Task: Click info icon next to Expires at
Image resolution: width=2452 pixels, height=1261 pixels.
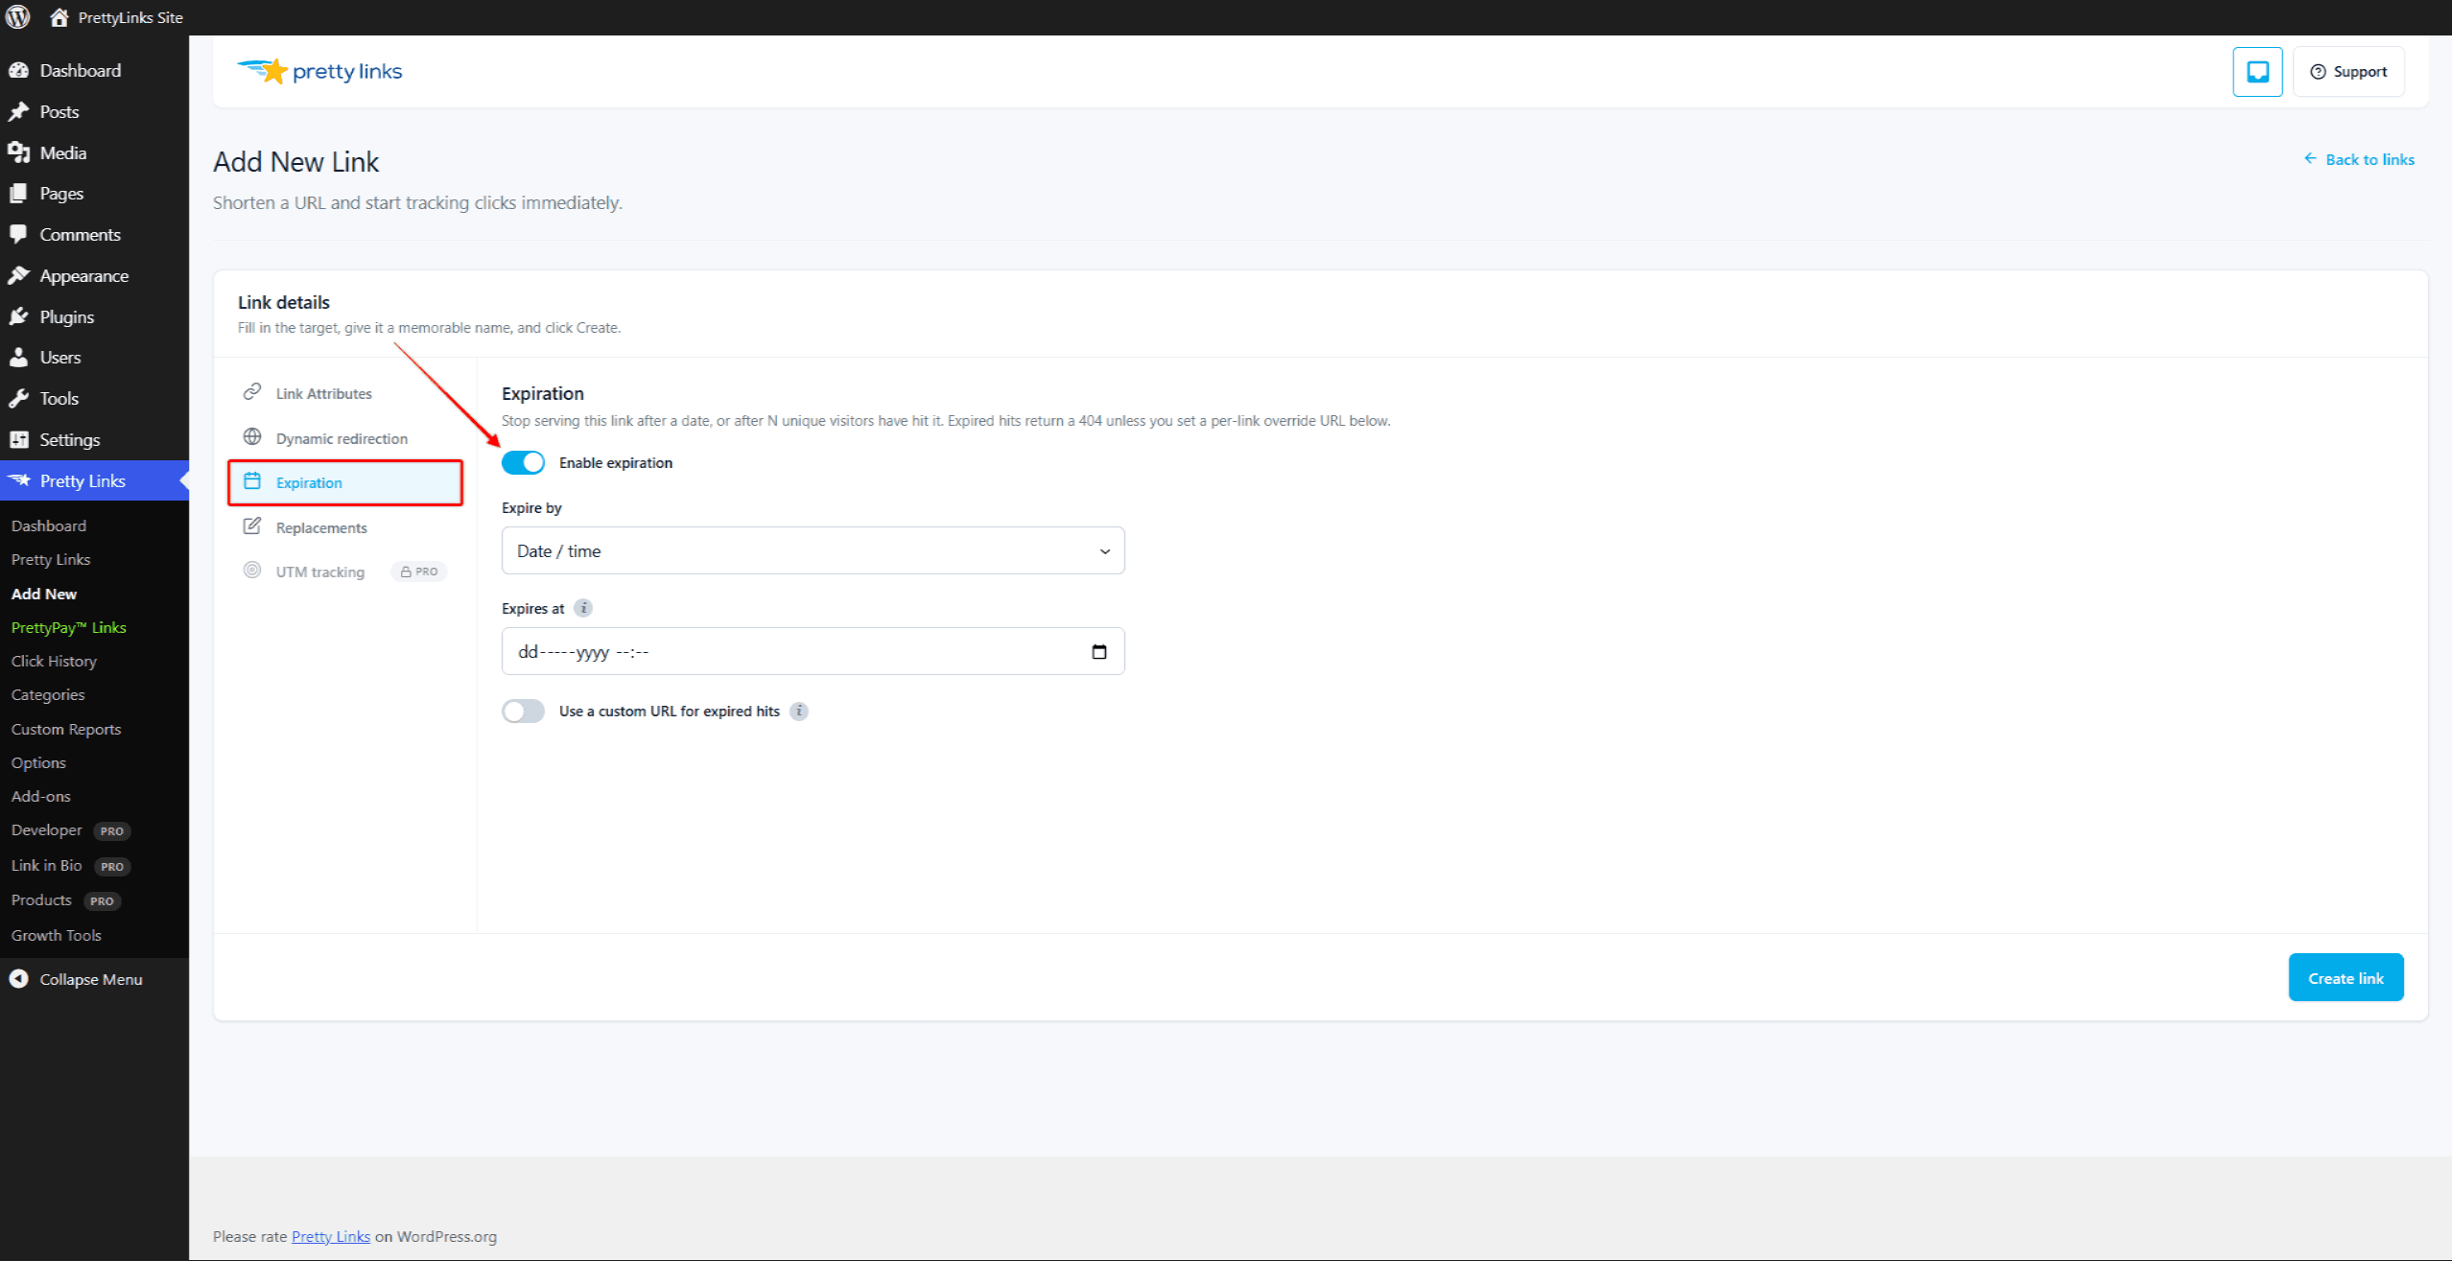Action: tap(583, 608)
